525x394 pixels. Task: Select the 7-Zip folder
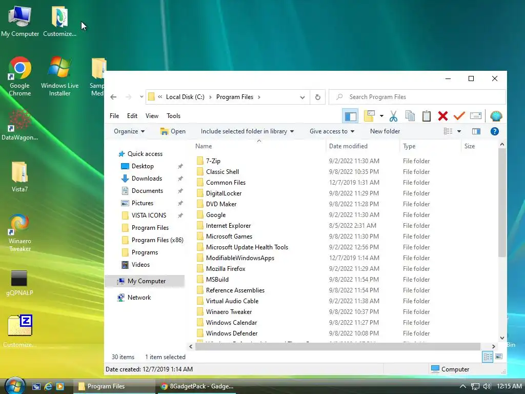pyautogui.click(x=213, y=161)
